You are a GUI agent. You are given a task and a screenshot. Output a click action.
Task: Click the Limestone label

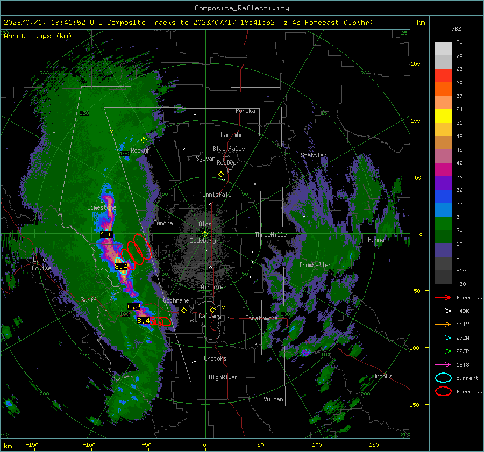pyautogui.click(x=102, y=207)
